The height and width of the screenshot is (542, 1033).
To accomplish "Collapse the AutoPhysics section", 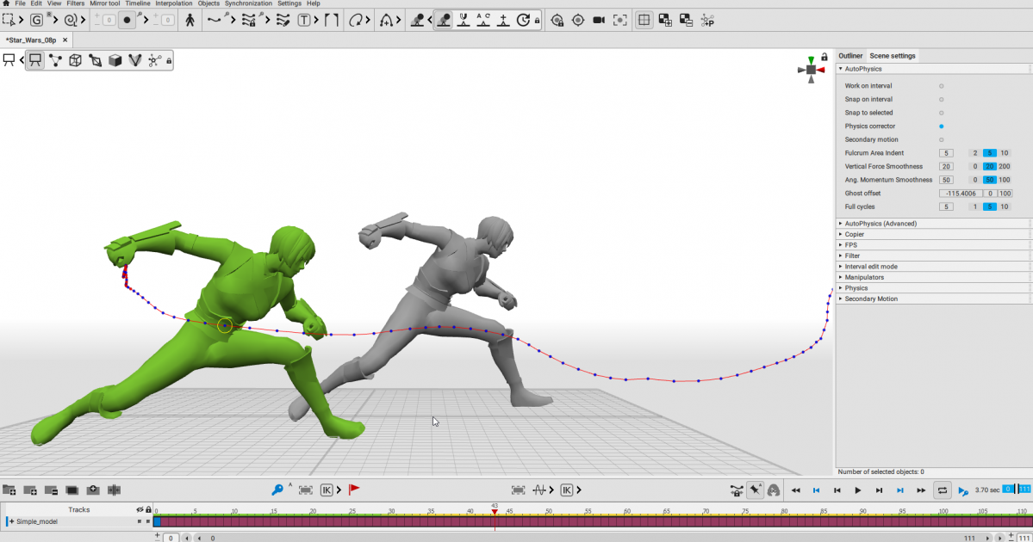I will pyautogui.click(x=863, y=69).
